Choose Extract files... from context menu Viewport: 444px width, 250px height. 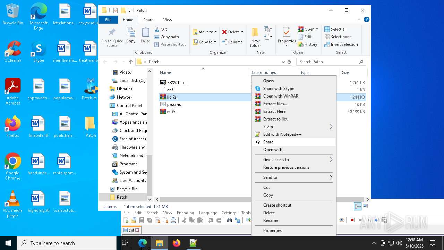293,104
